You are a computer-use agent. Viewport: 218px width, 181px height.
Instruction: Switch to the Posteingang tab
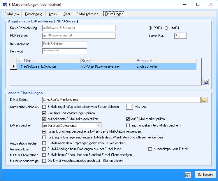(33, 14)
